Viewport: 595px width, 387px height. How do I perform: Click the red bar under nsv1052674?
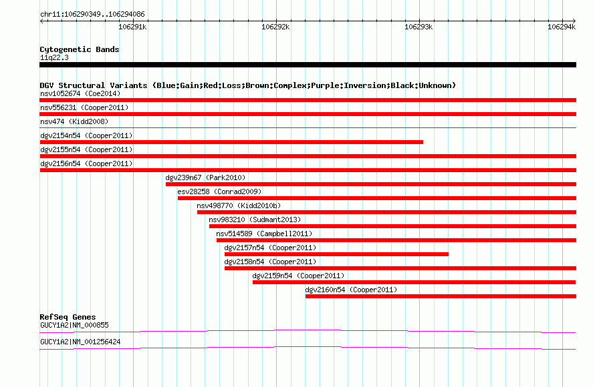[x=308, y=100]
